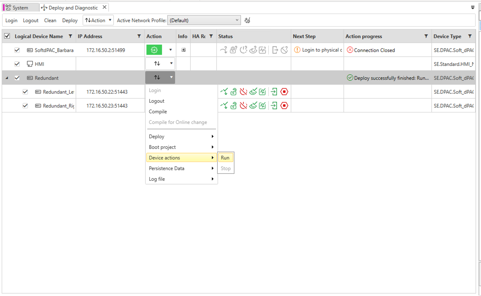Select Run in the Device actions submenu

(x=225, y=158)
